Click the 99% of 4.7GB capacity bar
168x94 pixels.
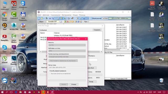click(x=120, y=18)
